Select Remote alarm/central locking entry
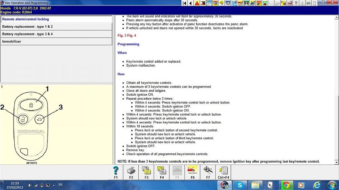339x190 pixels. 56,19
